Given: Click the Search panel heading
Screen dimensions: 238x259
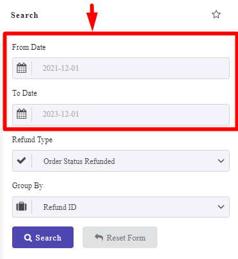Looking at the screenshot, I should [24, 15].
